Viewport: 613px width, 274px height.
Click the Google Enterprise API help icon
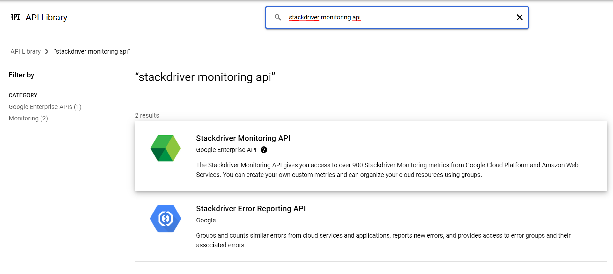264,150
